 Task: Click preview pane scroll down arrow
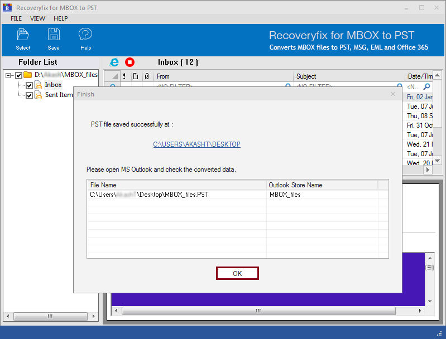pyautogui.click(x=430, y=301)
